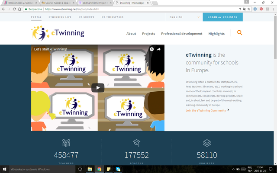Open Windows Start menu
The width and height of the screenshot is (277, 173).
pyautogui.click(x=4, y=169)
